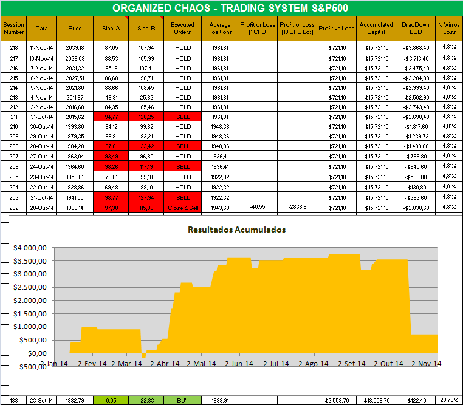Click the red SELL cell for 31-Out-14
The height and width of the screenshot is (405, 463).
182,117
